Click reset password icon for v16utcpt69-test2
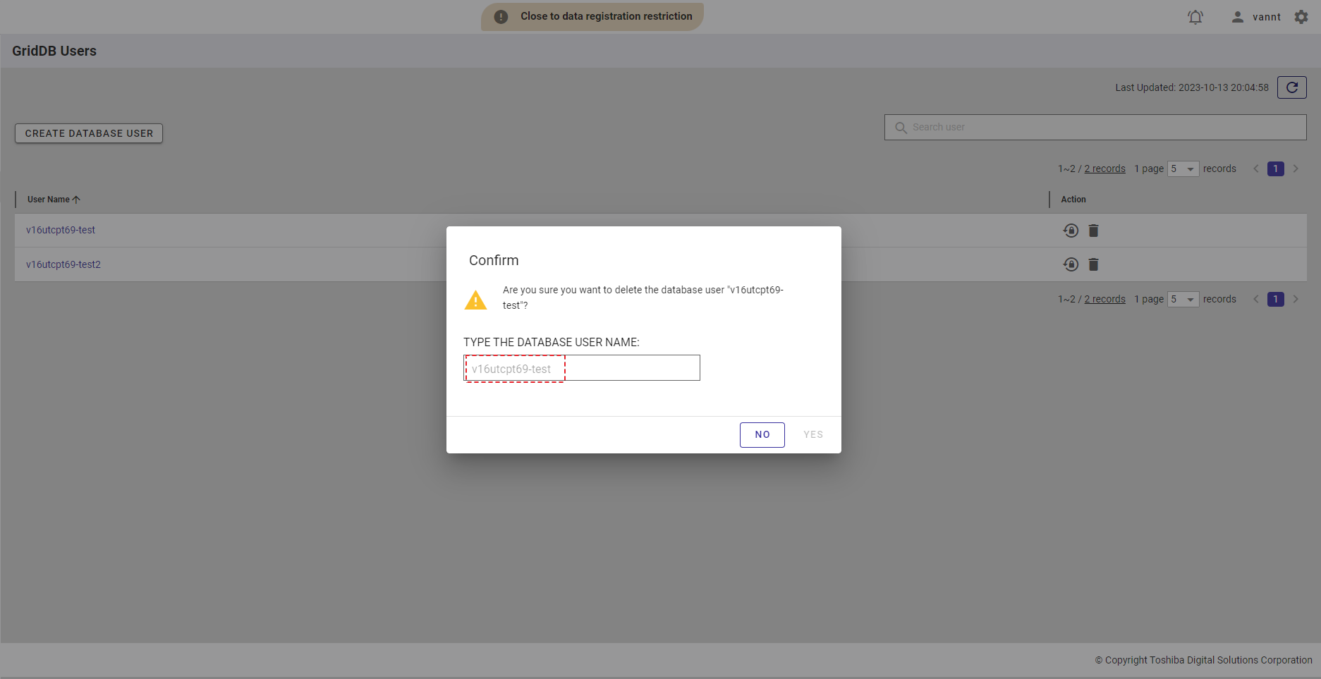1321x679 pixels. point(1071,264)
